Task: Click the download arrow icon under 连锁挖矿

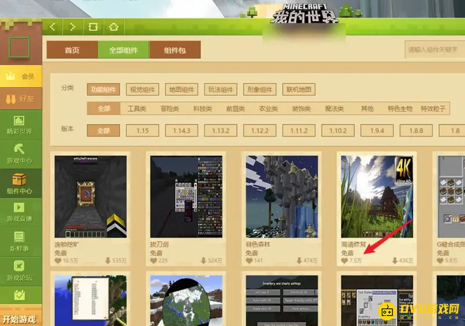Action: [108, 261]
